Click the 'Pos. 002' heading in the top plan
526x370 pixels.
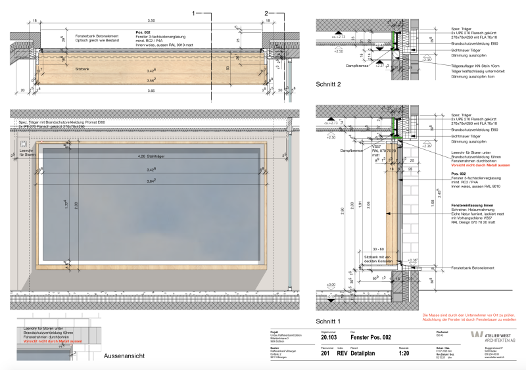(143, 32)
